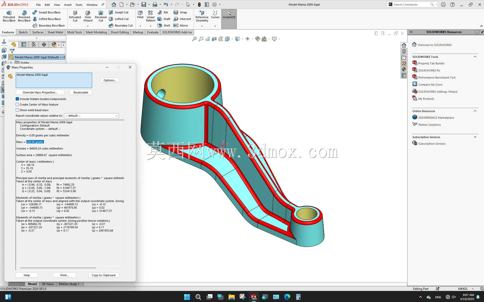
Task: Open the Appearances color wheel tab
Action: click(x=404, y=69)
